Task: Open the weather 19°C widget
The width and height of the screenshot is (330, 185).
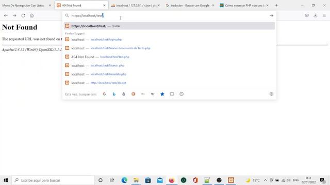Action: click(x=253, y=180)
